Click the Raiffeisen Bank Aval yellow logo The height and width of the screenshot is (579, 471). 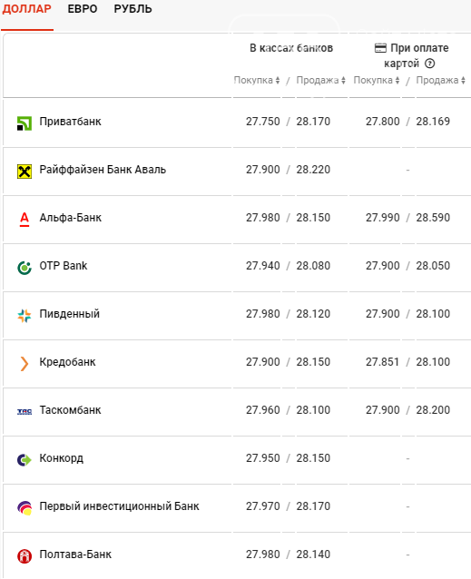click(25, 172)
